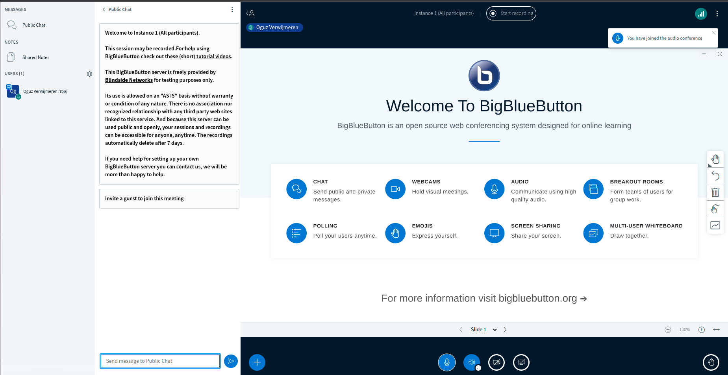Open chat options three-dot menu
The height and width of the screenshot is (375, 728).
click(x=232, y=9)
